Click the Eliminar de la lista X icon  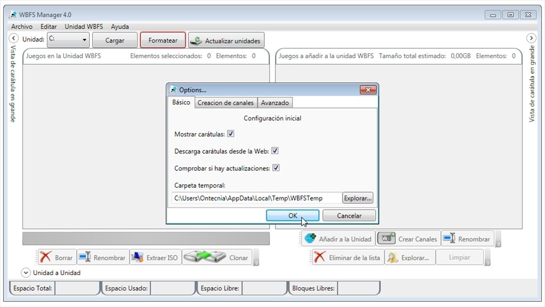coord(320,258)
